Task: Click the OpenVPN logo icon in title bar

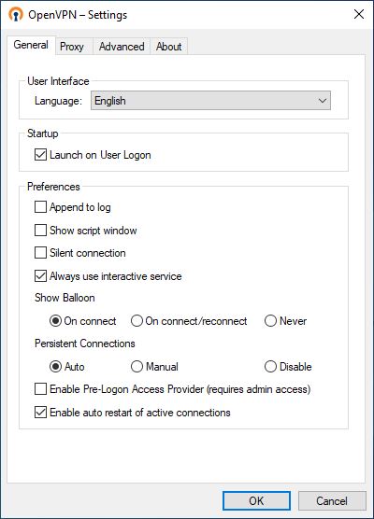Action: tap(16, 15)
